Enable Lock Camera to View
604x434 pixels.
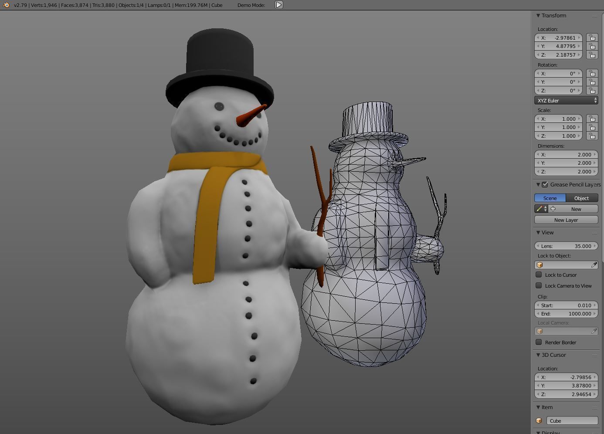point(539,285)
